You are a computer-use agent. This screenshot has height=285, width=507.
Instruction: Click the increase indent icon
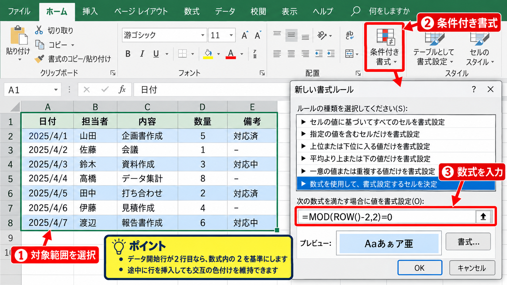tap(331, 54)
